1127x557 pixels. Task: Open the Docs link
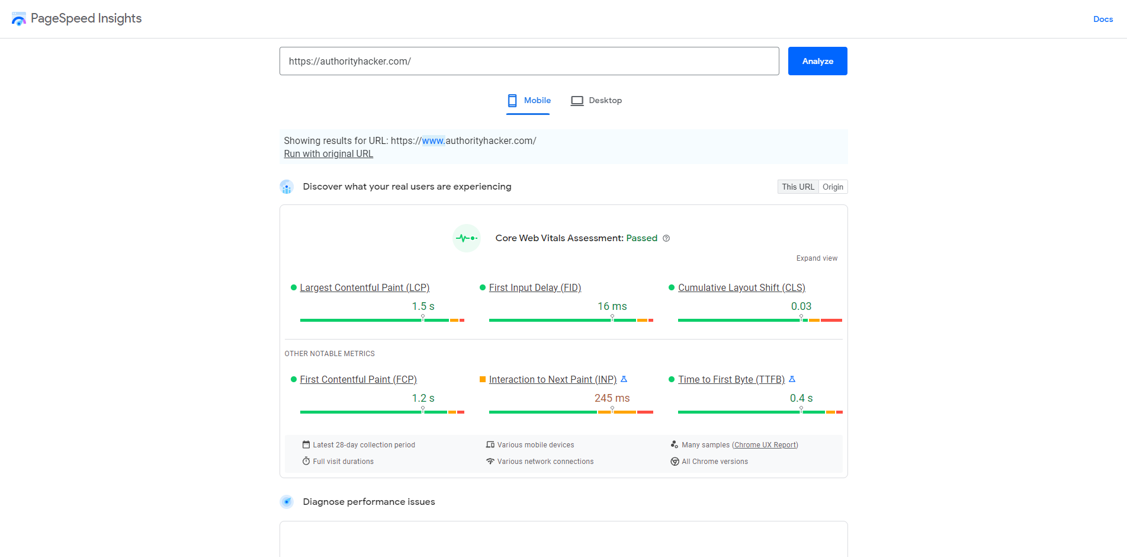[1103, 19]
